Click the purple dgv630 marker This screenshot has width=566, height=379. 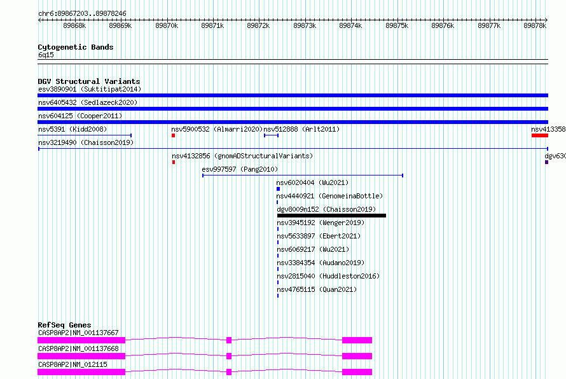coord(546,162)
